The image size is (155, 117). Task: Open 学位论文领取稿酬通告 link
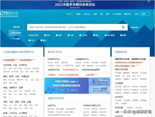[69, 75]
